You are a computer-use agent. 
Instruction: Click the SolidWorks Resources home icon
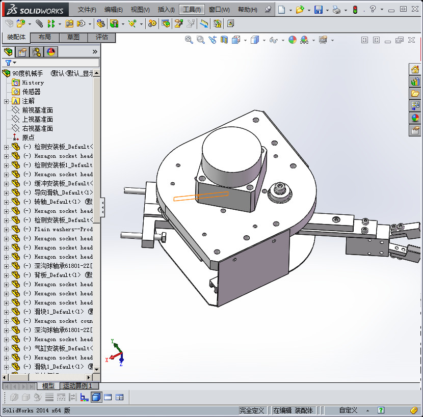point(415,70)
